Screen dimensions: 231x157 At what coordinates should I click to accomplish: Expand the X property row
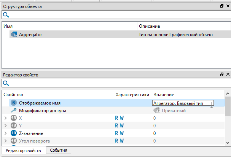coord(5,118)
